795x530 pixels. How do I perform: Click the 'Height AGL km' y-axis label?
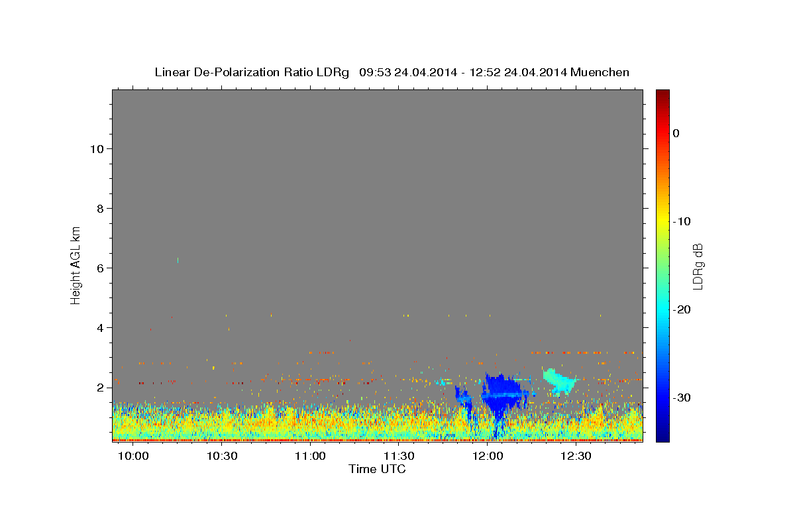tap(76, 264)
